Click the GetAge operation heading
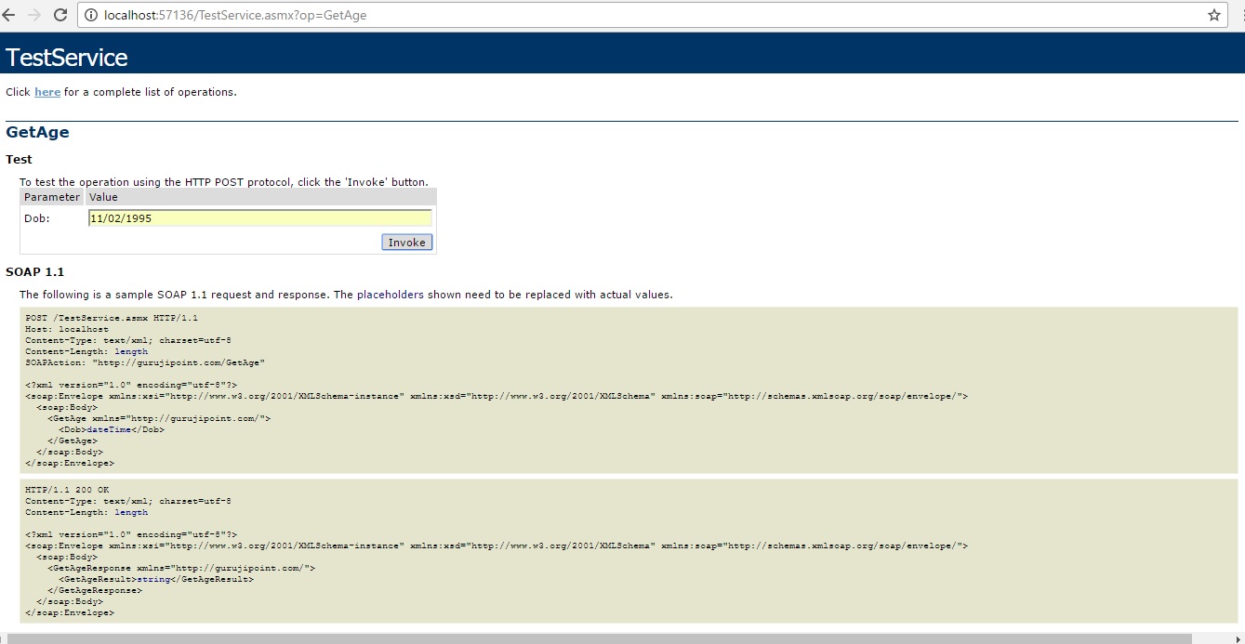1245x644 pixels. 36,132
